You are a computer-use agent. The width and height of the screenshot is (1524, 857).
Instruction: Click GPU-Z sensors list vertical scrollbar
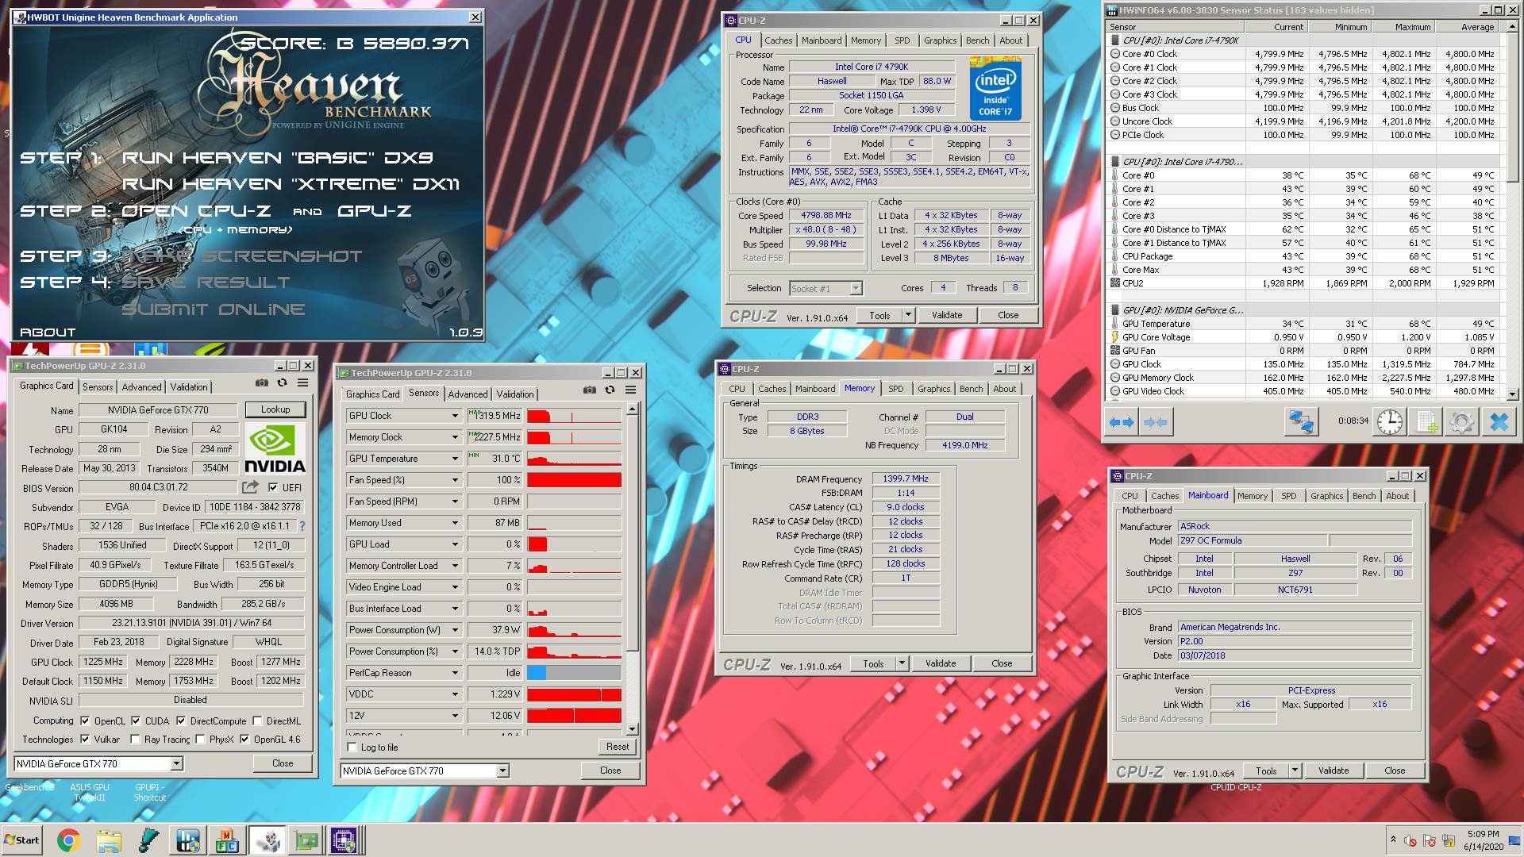click(x=632, y=571)
